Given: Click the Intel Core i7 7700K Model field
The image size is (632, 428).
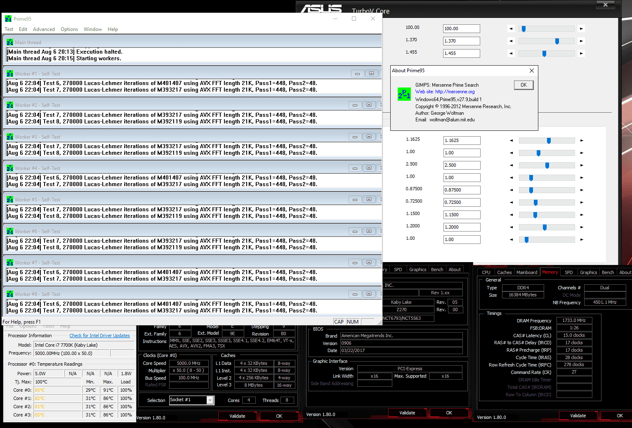Looking at the screenshot, I should 83,345.
